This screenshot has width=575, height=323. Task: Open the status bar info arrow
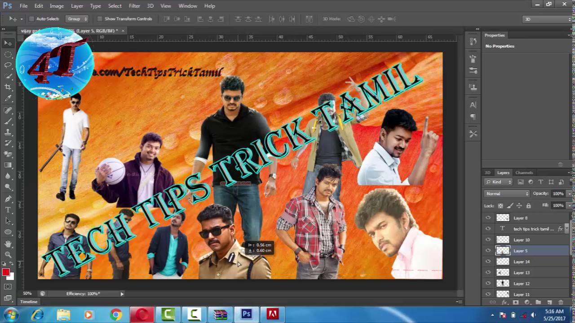(122, 294)
